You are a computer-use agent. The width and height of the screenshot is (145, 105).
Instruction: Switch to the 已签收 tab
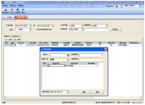[16, 36]
